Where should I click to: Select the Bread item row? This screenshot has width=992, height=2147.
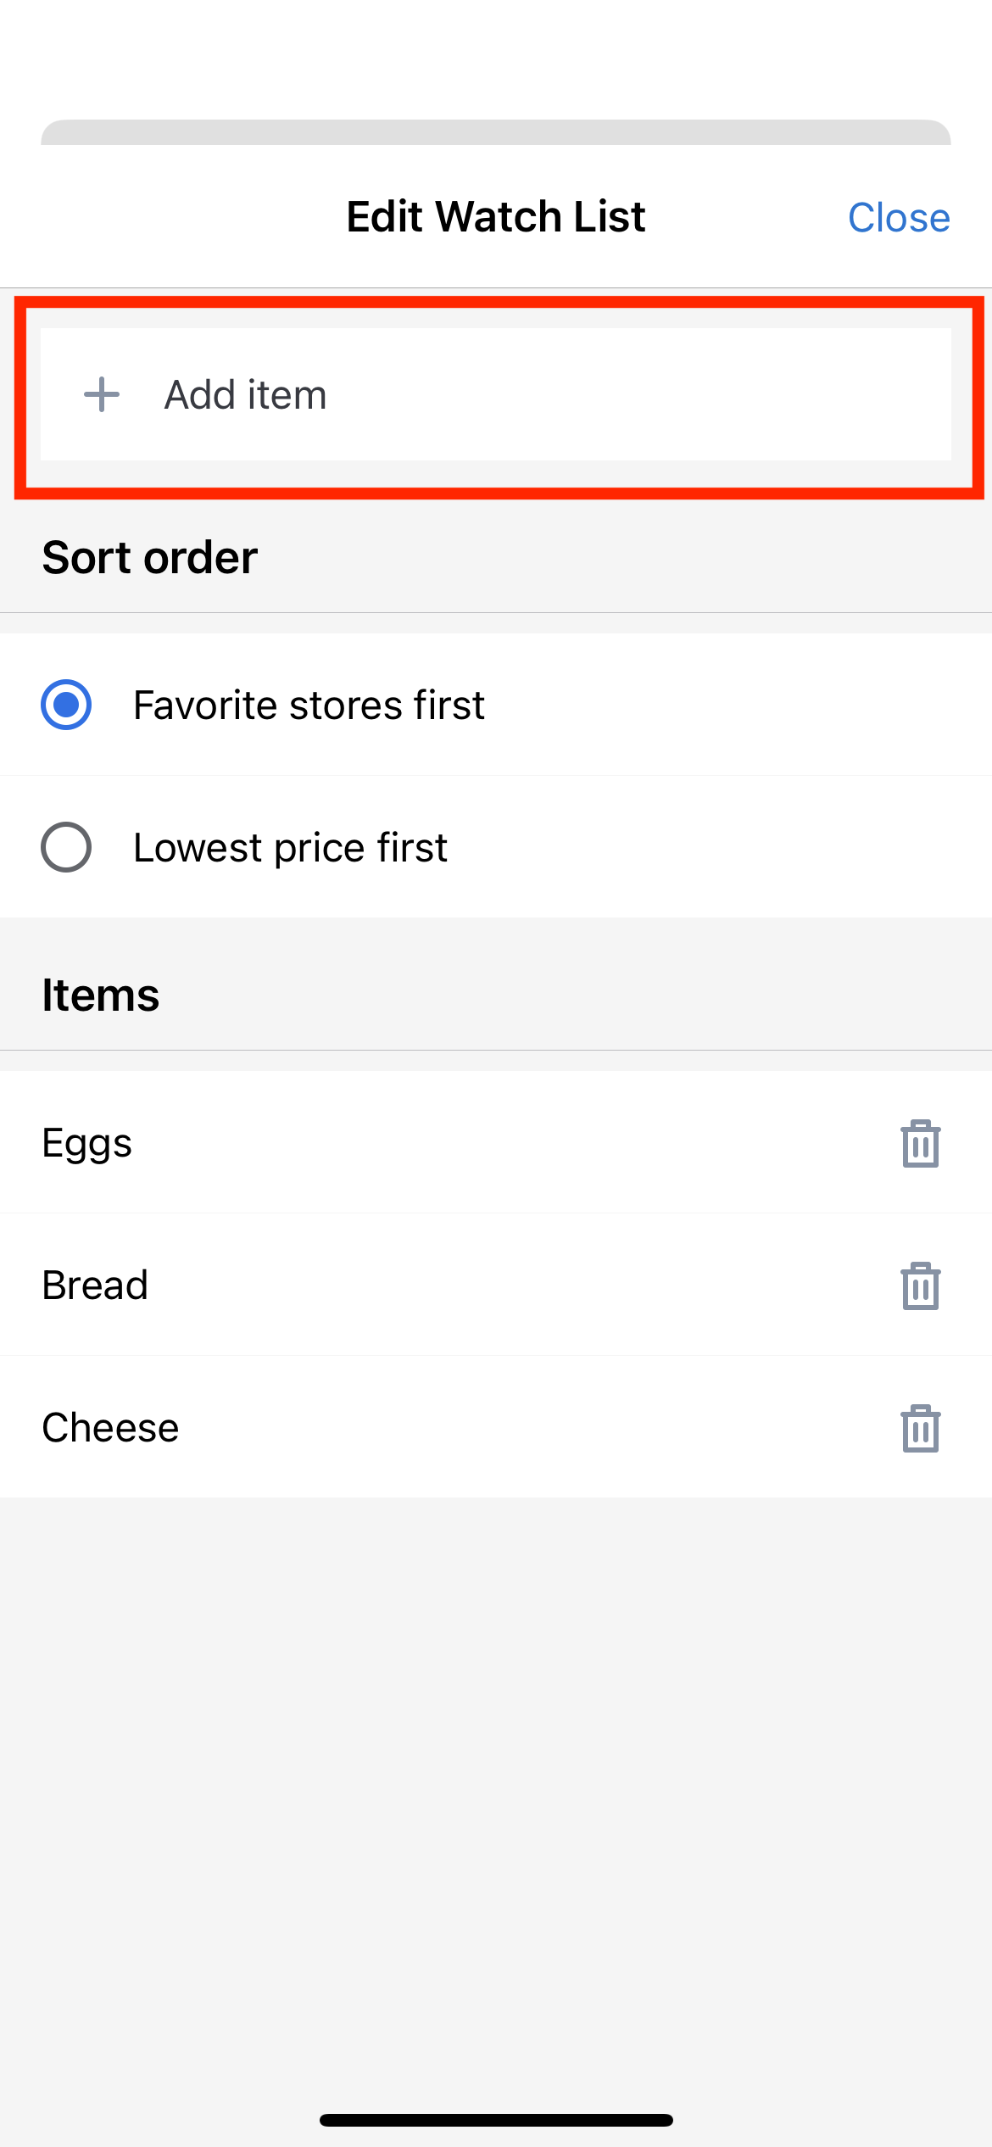pyautogui.click(x=496, y=1285)
